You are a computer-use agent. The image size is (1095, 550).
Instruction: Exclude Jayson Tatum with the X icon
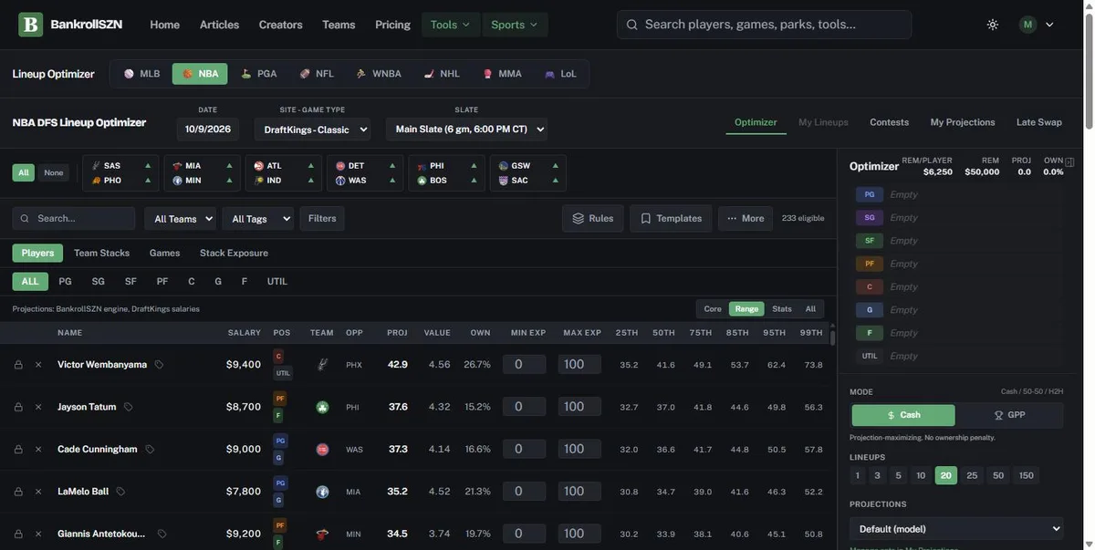click(x=38, y=407)
